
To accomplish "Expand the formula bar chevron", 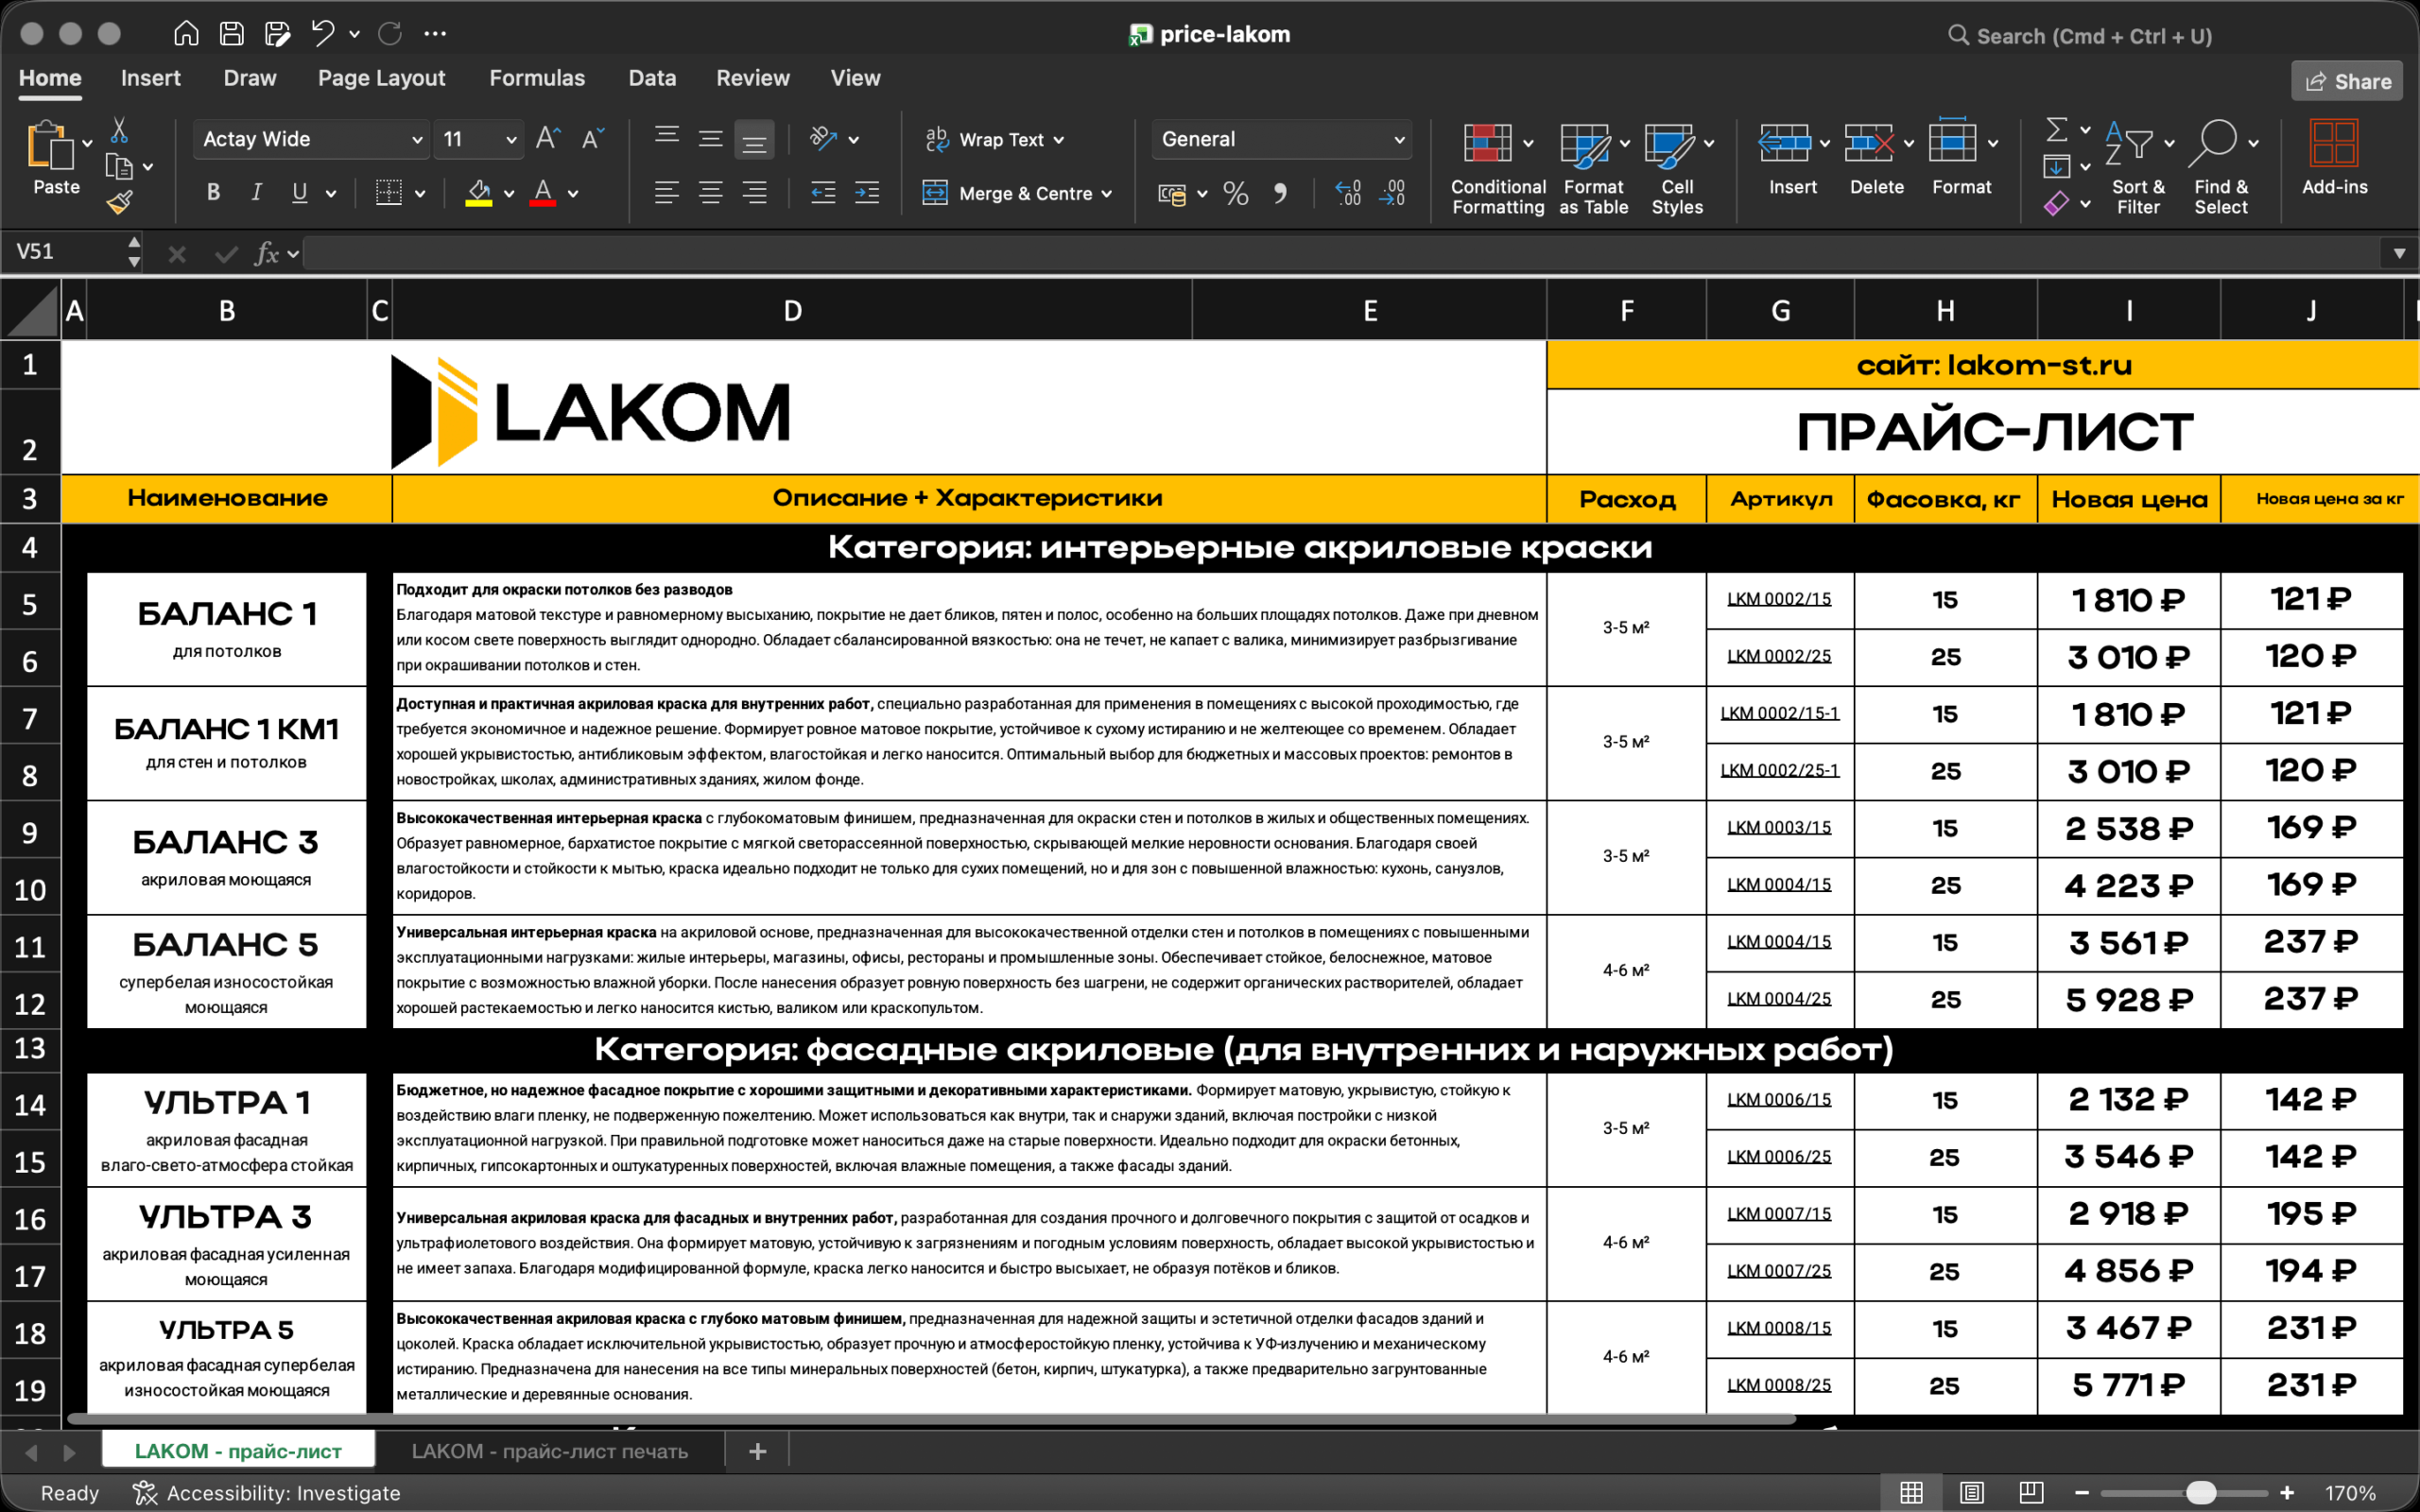I will click(2398, 254).
